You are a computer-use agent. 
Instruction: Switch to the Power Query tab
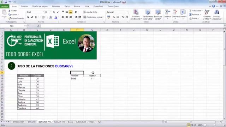113,6
